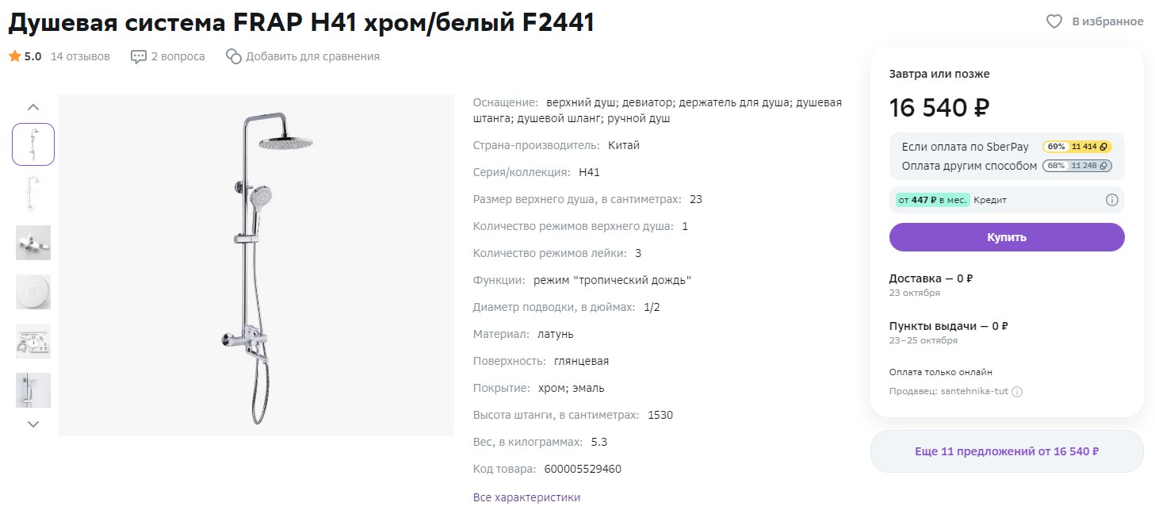This screenshot has height=514, width=1155.
Task: Click the seller info icon beside santehnika-tut
Action: click(x=1017, y=392)
